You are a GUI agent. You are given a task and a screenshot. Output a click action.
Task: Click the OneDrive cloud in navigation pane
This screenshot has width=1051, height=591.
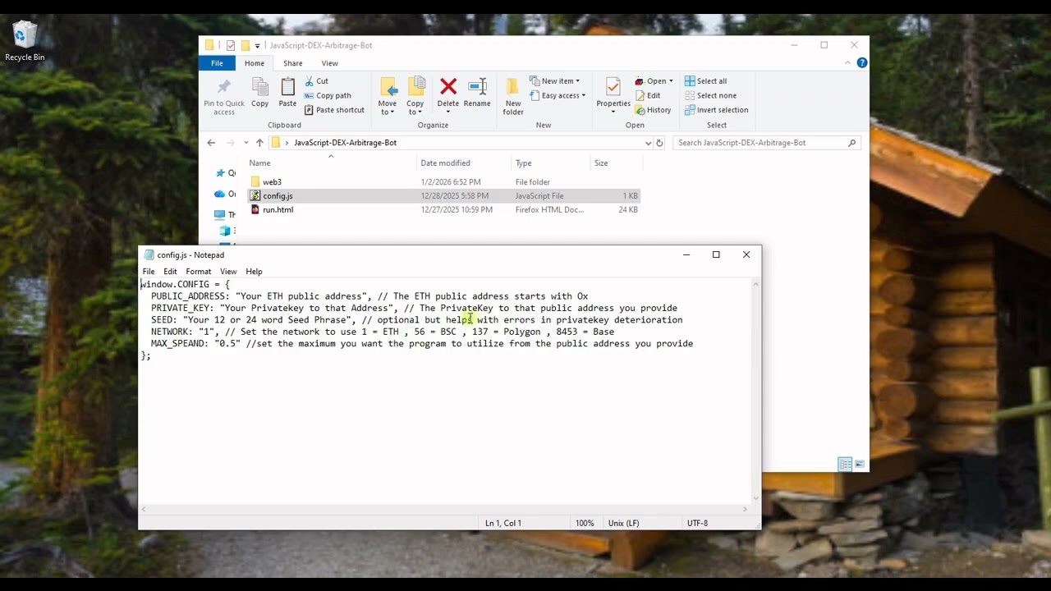pos(220,194)
